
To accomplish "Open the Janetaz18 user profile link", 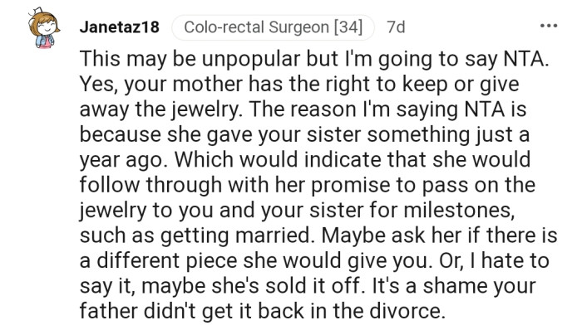I will tap(118, 27).
